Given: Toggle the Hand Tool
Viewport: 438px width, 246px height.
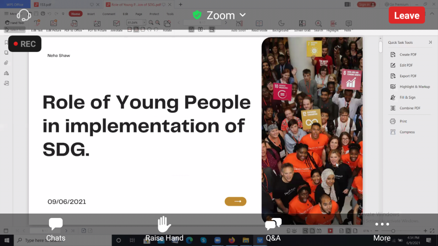Looking at the screenshot, I should (14, 23).
